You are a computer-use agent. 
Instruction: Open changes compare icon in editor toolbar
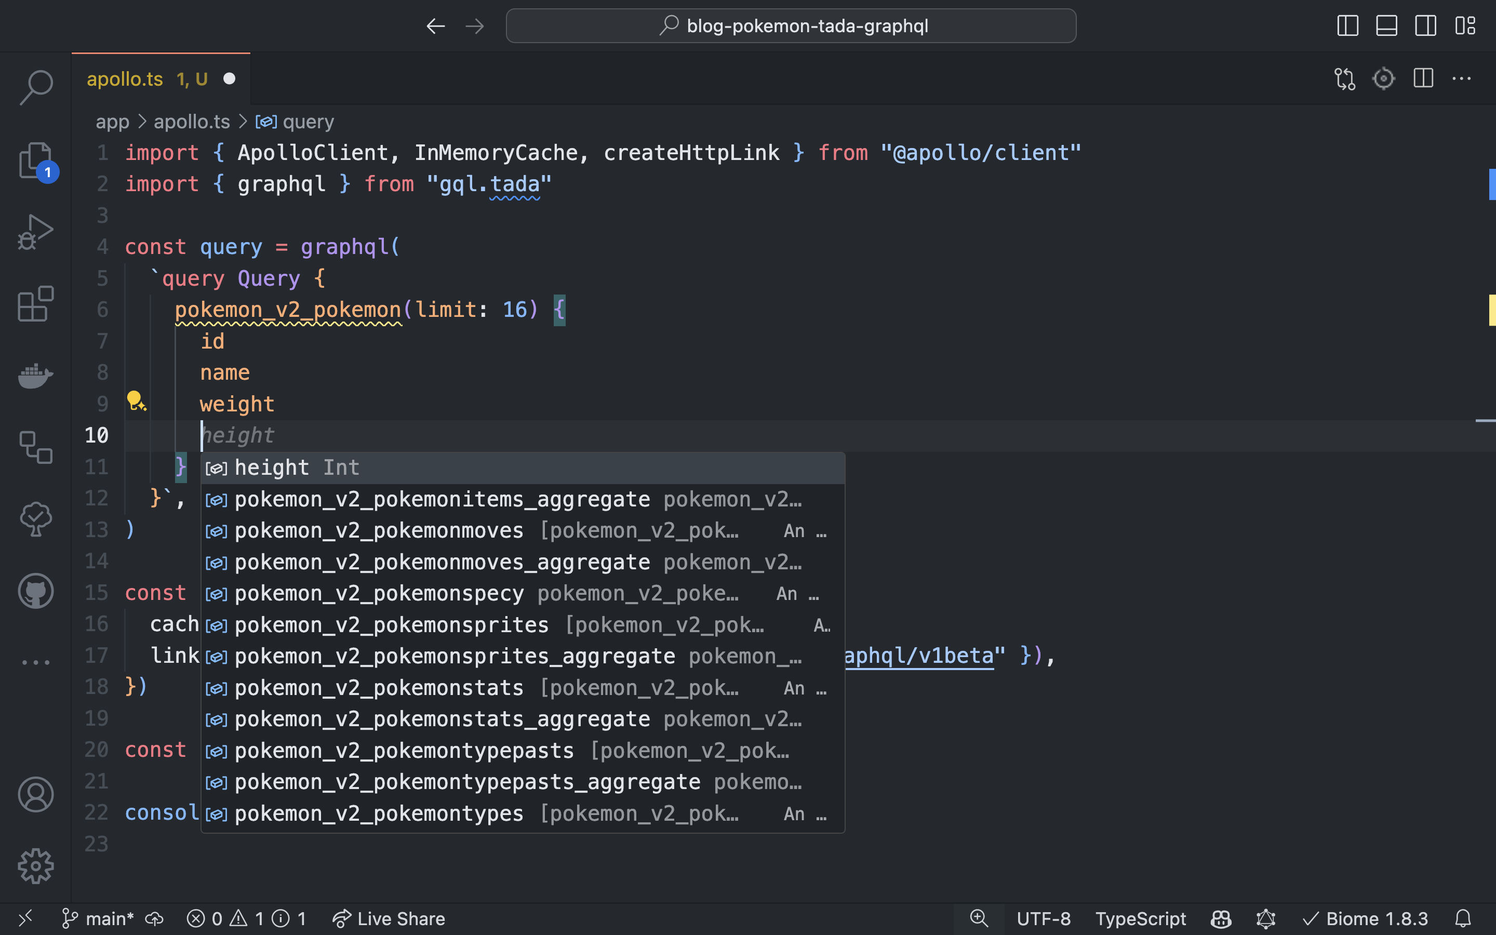pyautogui.click(x=1344, y=78)
